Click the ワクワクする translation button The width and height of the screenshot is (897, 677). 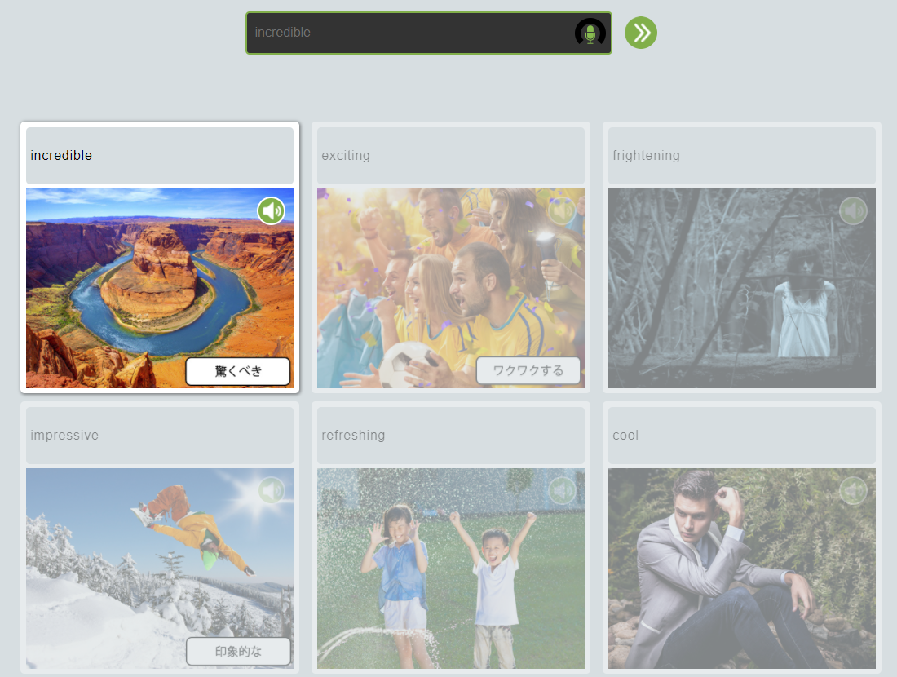pos(528,371)
